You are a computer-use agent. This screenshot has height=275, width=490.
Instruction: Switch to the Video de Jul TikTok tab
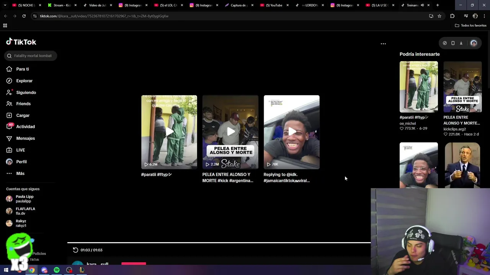tap(98, 5)
